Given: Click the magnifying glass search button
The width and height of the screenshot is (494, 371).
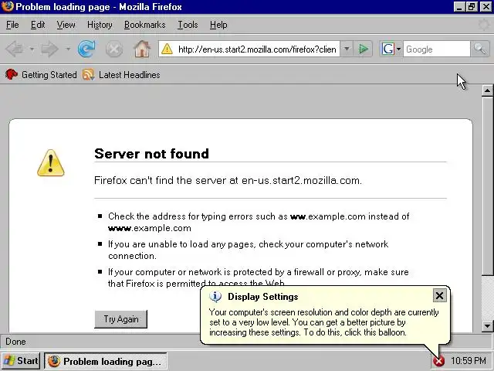Looking at the screenshot, I should tap(480, 49).
